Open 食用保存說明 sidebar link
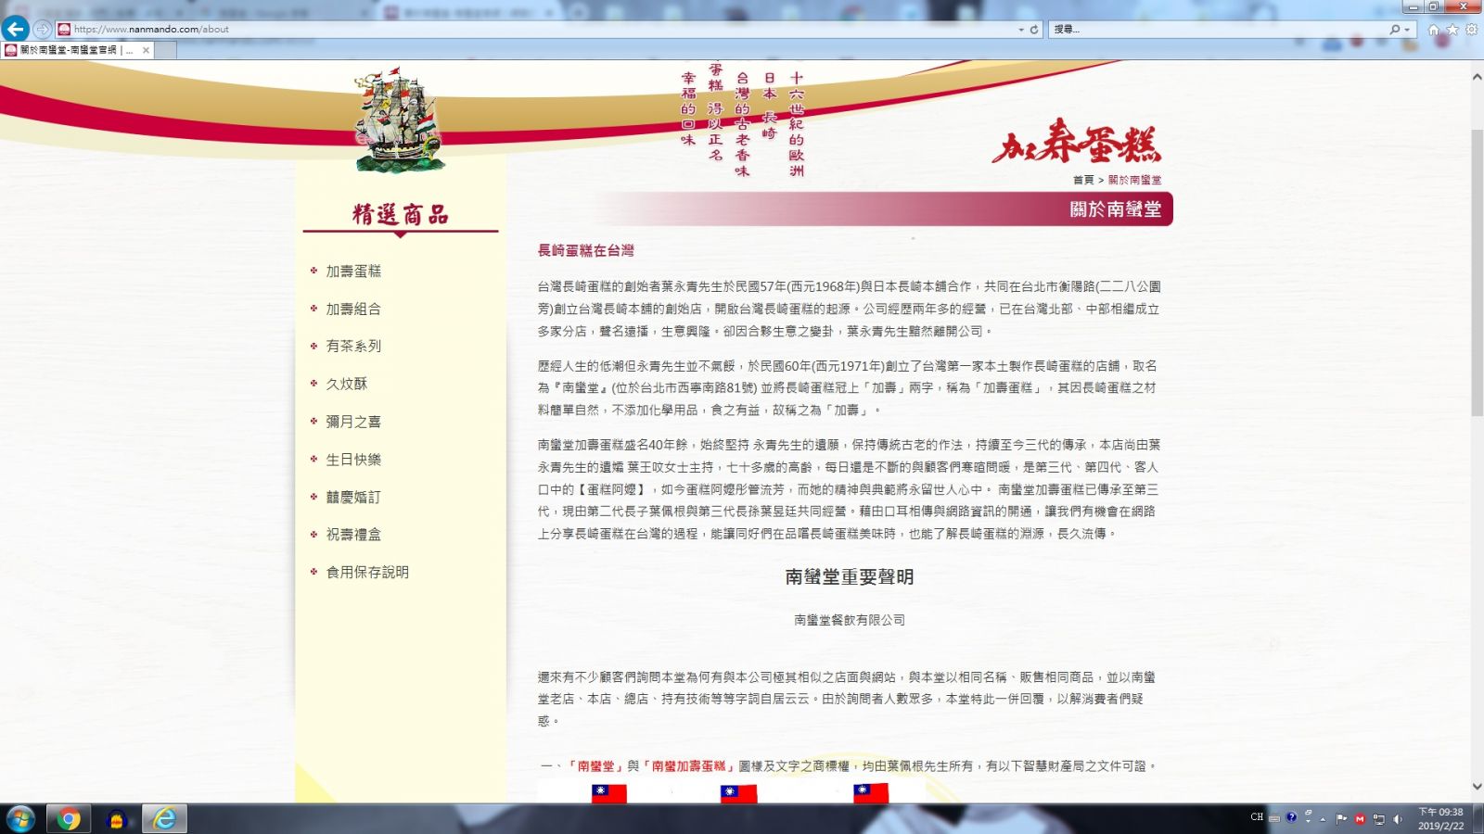Viewport: 1484px width, 834px height. pos(367,573)
